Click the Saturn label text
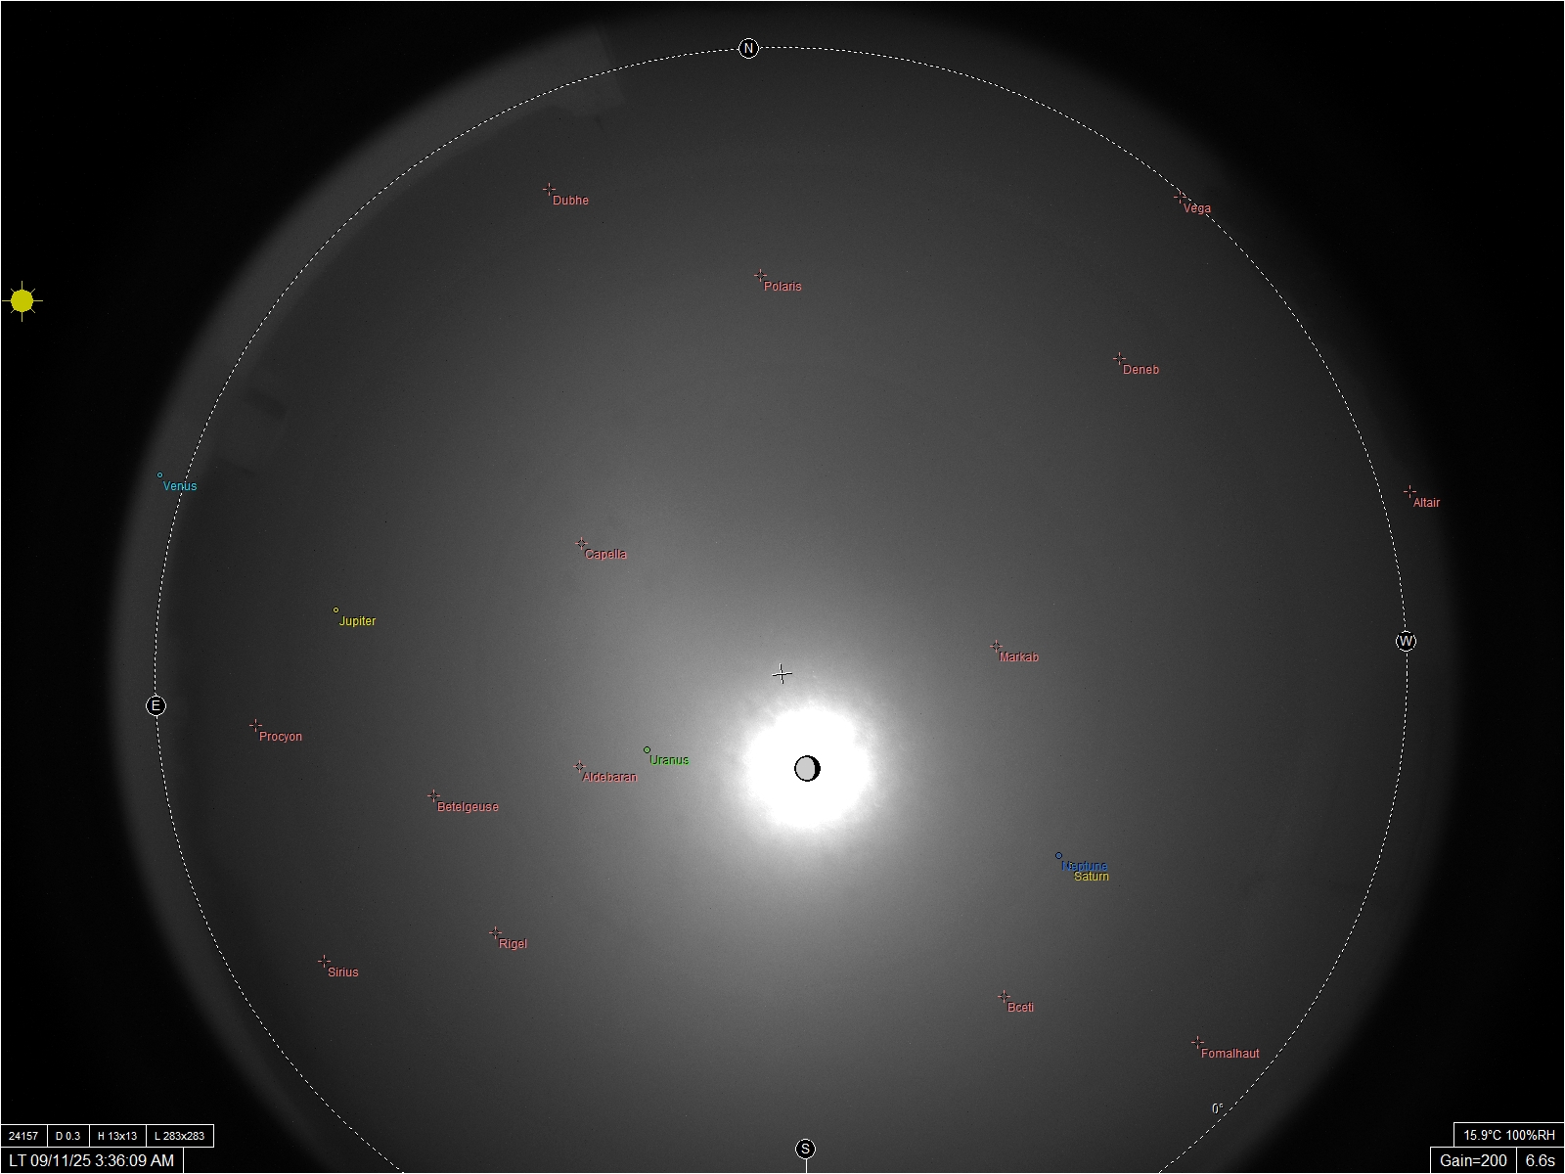Image resolution: width=1565 pixels, height=1174 pixels. [1092, 877]
